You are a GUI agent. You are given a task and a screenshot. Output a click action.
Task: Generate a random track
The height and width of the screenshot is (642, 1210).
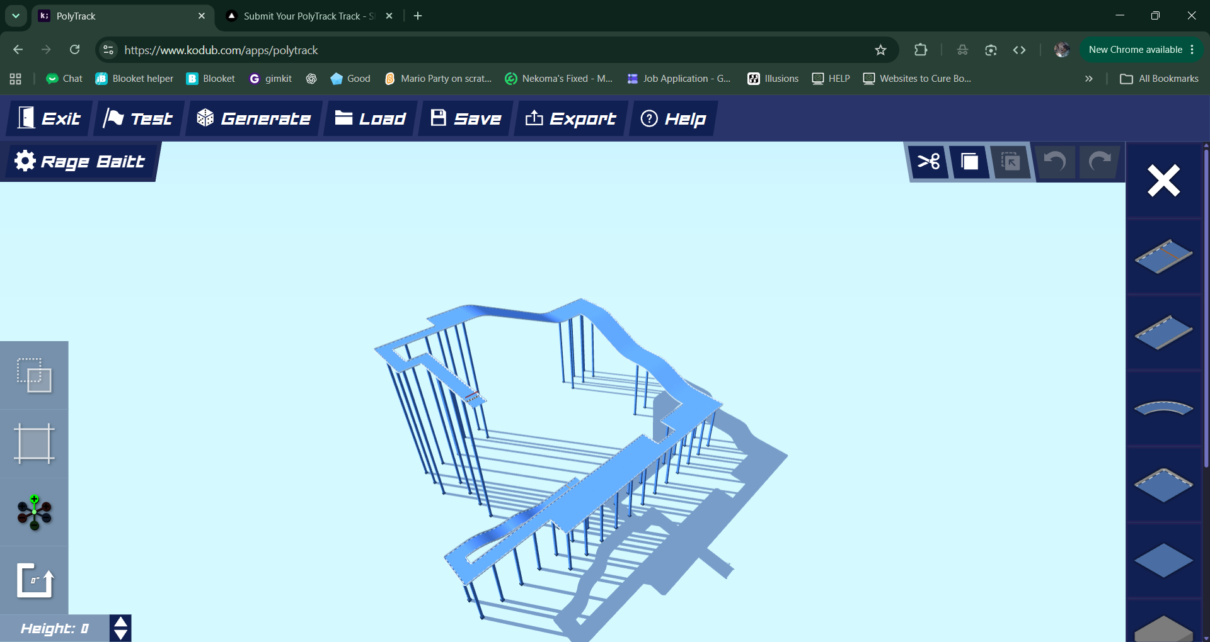pyautogui.click(x=254, y=118)
